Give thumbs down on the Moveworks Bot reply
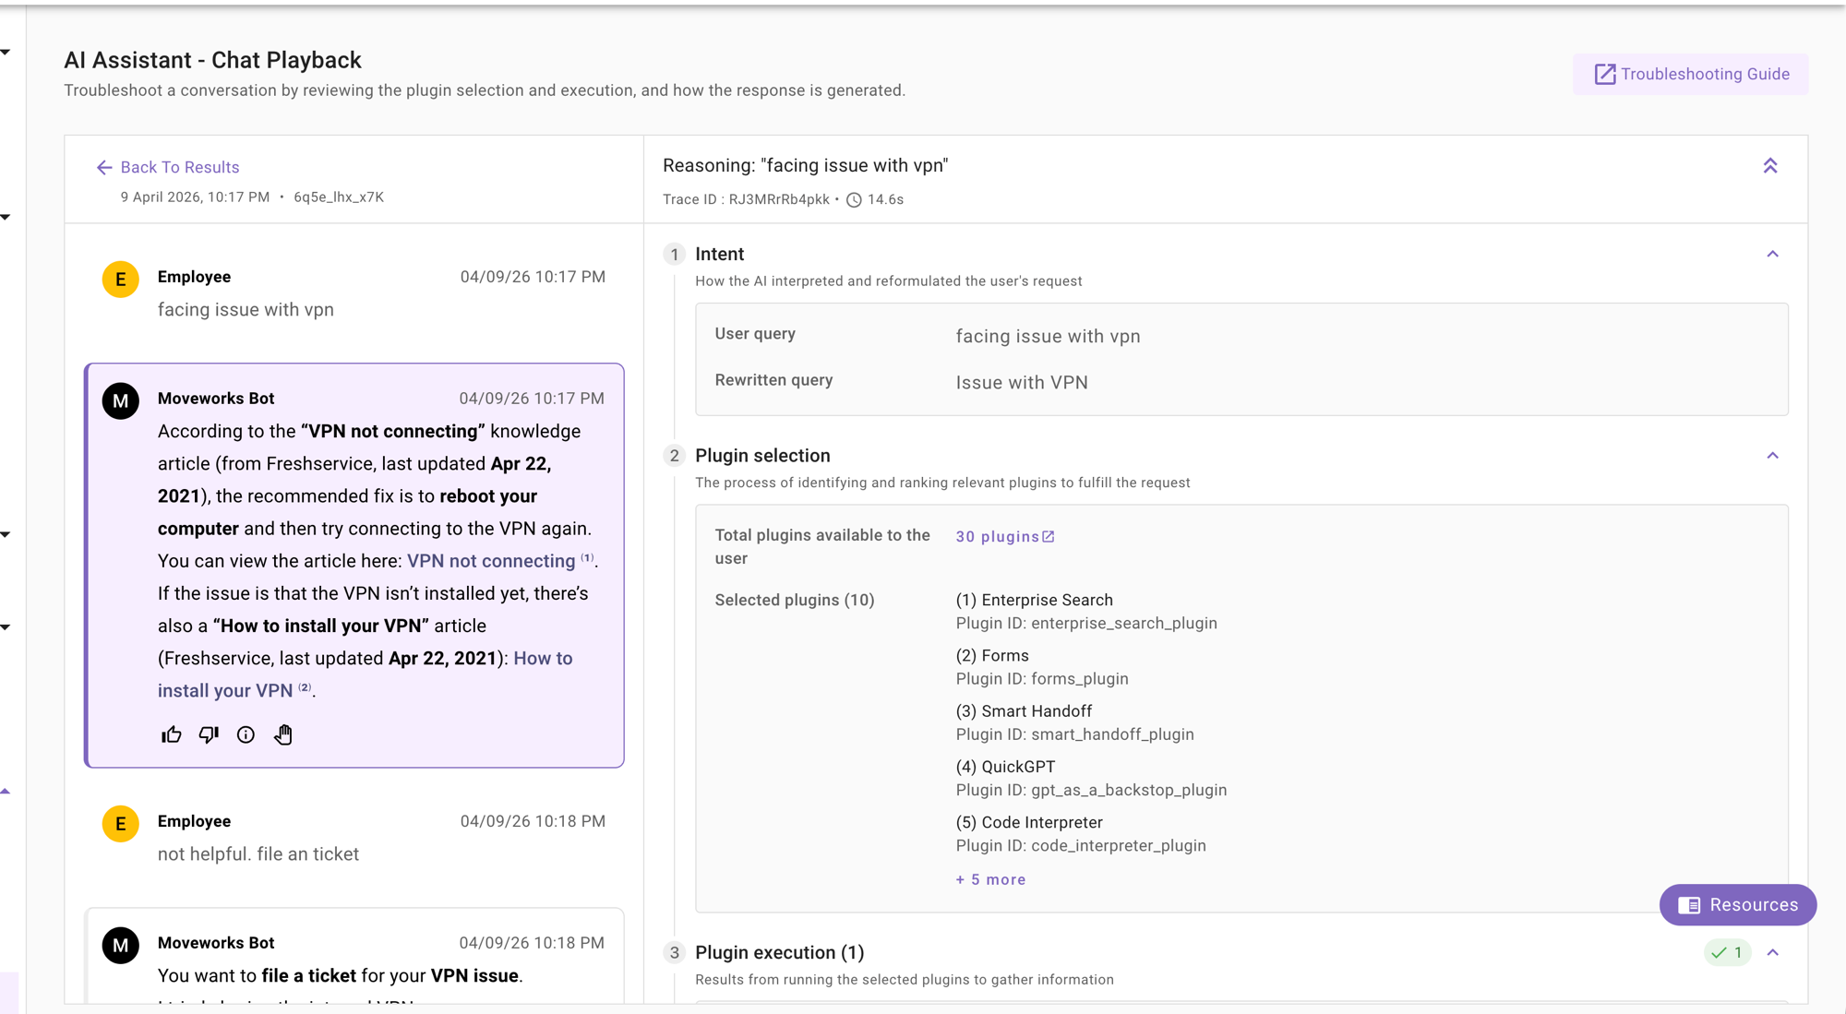 (x=208, y=734)
